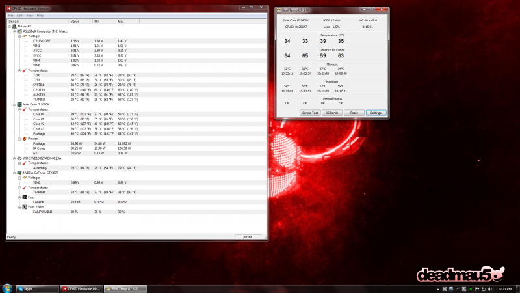This screenshot has height=293, width=520.
Task: Collapse the NVIDIA GeForce GTX 670 node
Action: point(14,173)
